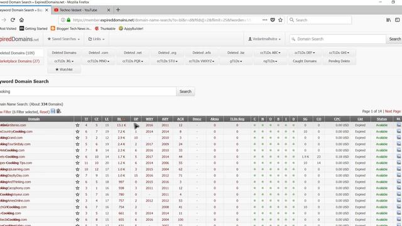Toggle star for Cooking-Tips.com row
This screenshot has width=402, height=226.
[x=77, y=163]
